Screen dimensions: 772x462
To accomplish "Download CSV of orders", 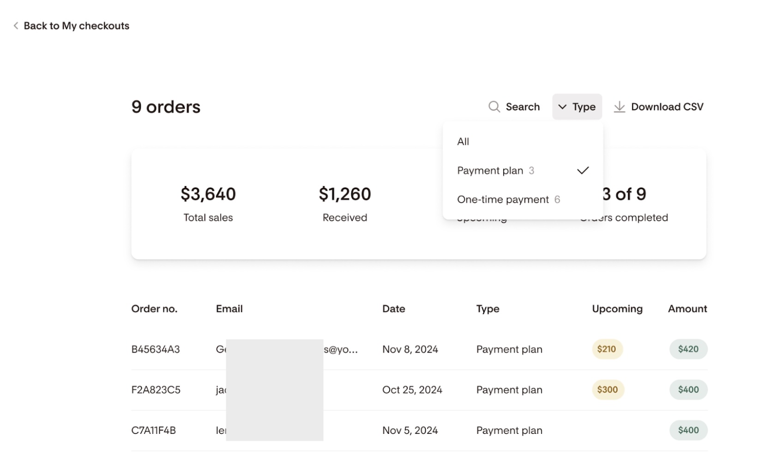I will coord(667,107).
